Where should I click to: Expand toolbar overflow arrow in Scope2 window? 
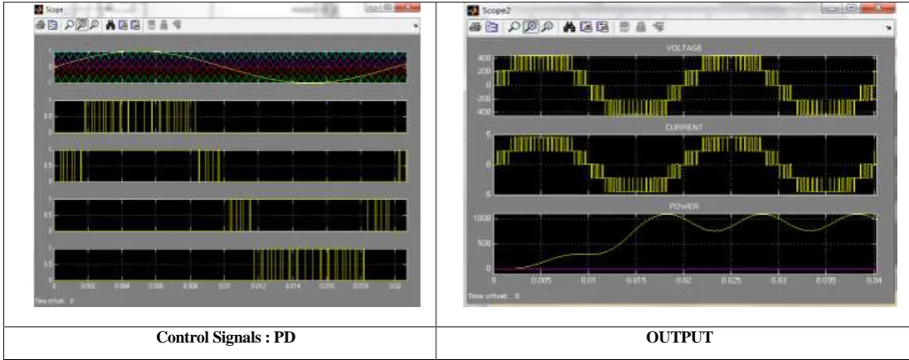(889, 27)
